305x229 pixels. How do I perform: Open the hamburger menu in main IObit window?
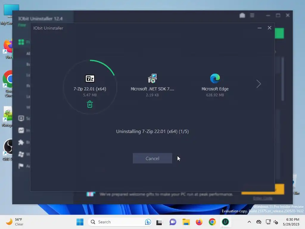click(252, 15)
